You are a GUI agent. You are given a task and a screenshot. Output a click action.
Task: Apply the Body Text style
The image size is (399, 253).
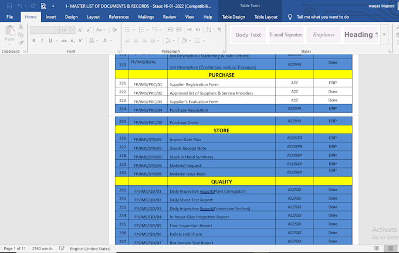[x=248, y=35]
